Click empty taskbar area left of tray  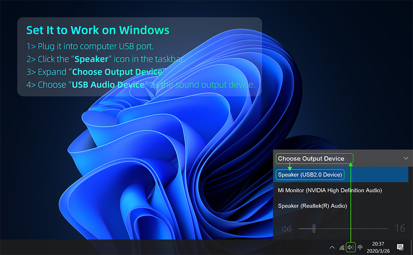(x=170, y=247)
